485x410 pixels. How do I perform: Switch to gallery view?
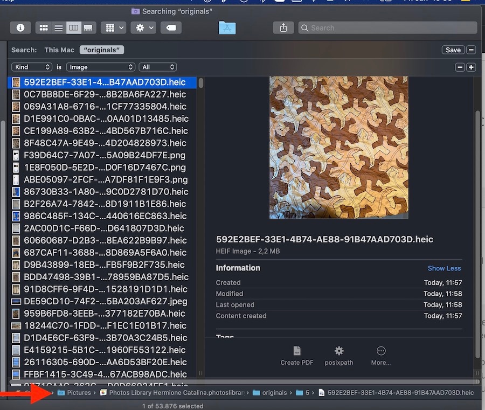[x=88, y=27]
